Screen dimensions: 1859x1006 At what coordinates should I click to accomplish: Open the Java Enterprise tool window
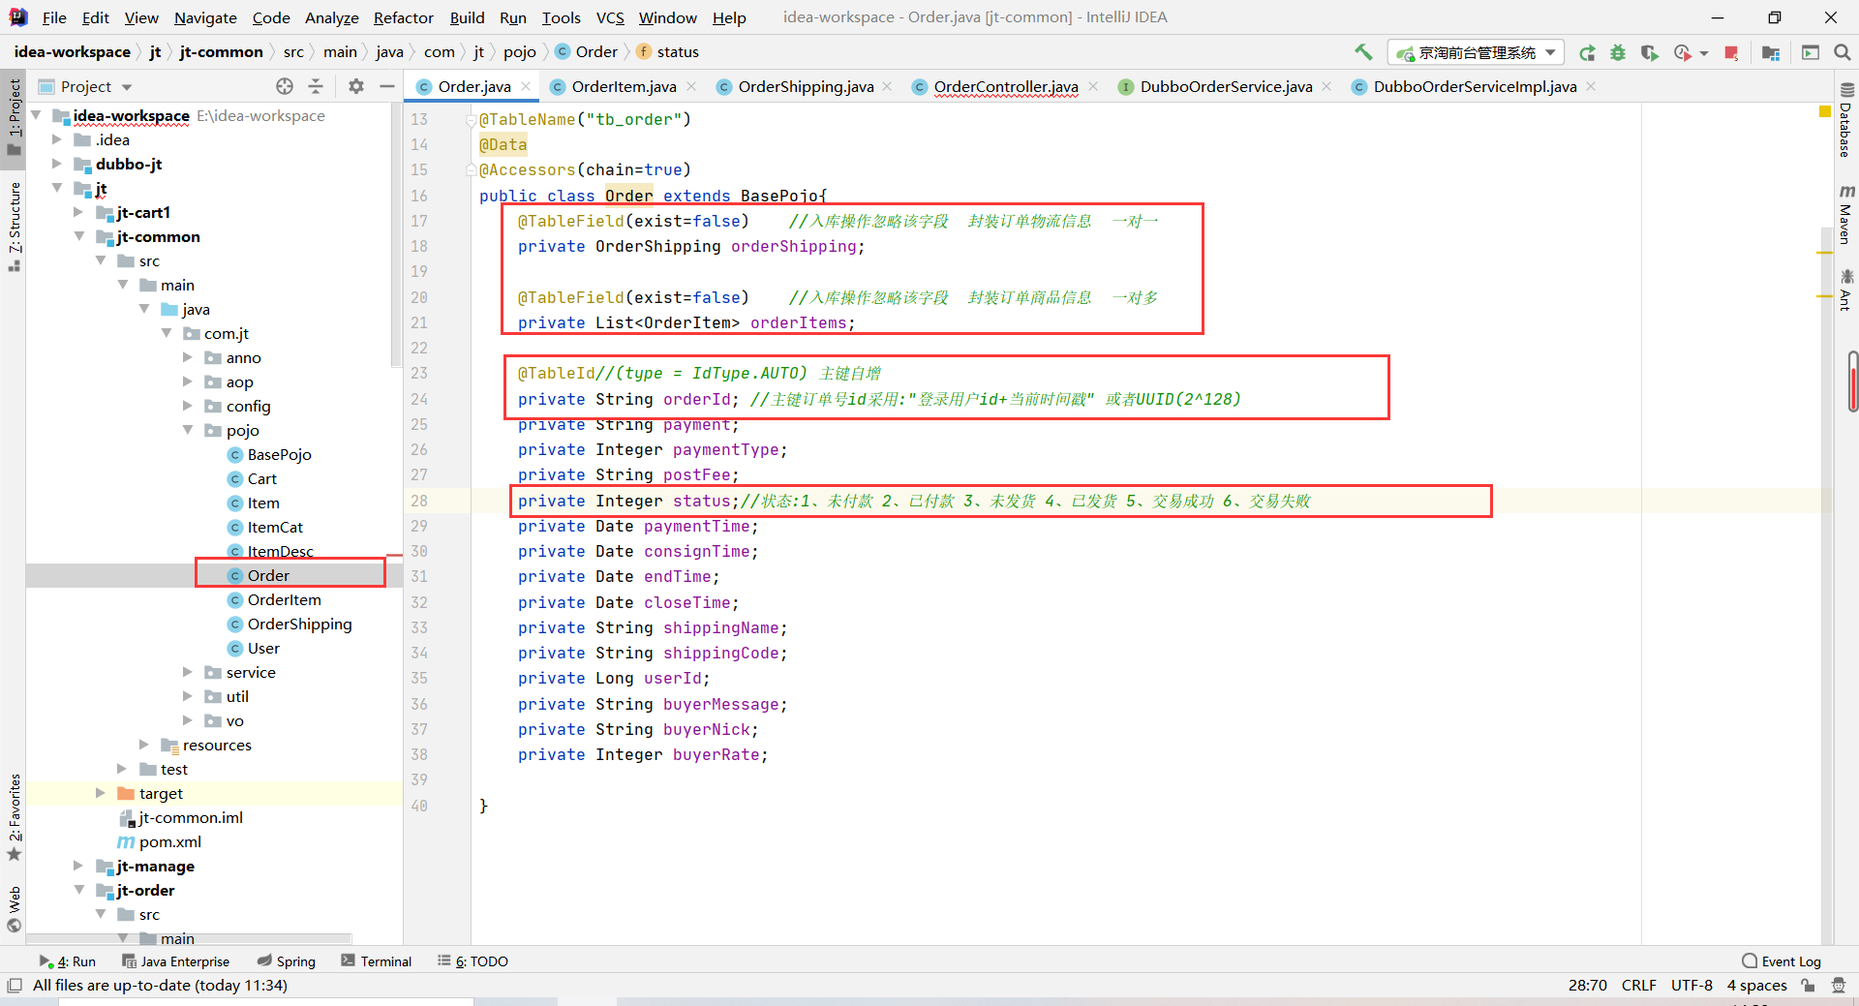176,961
